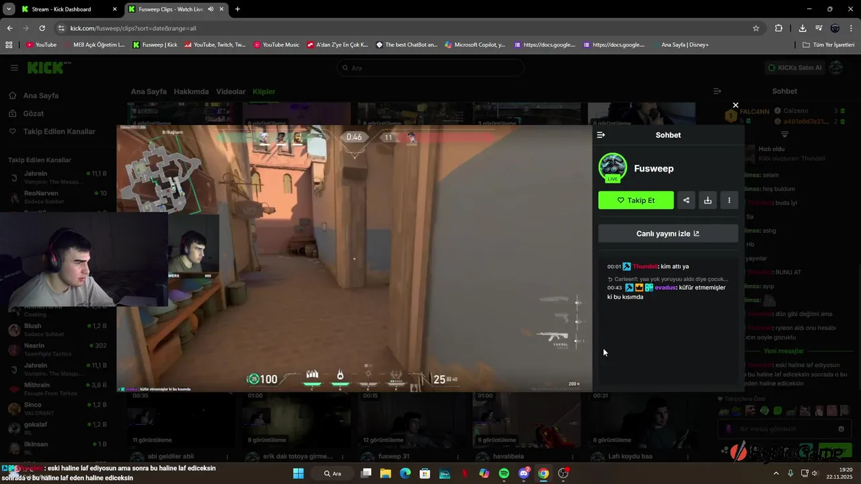The height and width of the screenshot is (484, 861).
Task: Open the Chrome profile avatar
Action: click(x=835, y=28)
